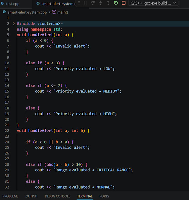Click the C++ file icon in breadcrumb
Screen dimensions: 189x200
[4, 12]
